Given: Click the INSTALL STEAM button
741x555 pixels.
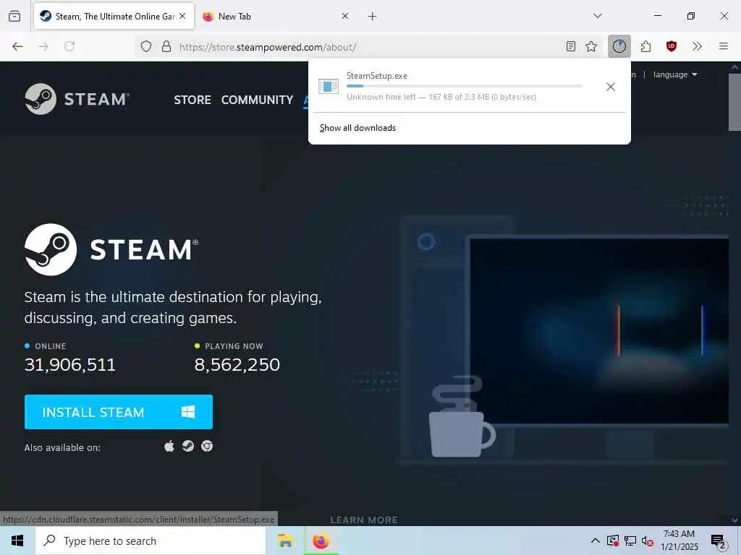Looking at the screenshot, I should pos(119,412).
